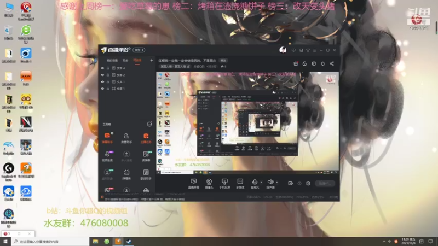This screenshot has width=438, height=246.
Task: Open the 房管助手 tool
Action: pyautogui.click(x=126, y=138)
